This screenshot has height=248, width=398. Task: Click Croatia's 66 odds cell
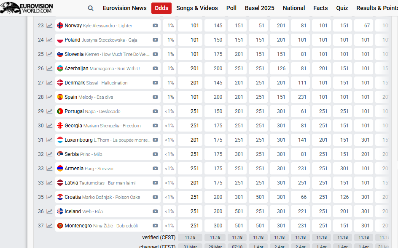300,197
